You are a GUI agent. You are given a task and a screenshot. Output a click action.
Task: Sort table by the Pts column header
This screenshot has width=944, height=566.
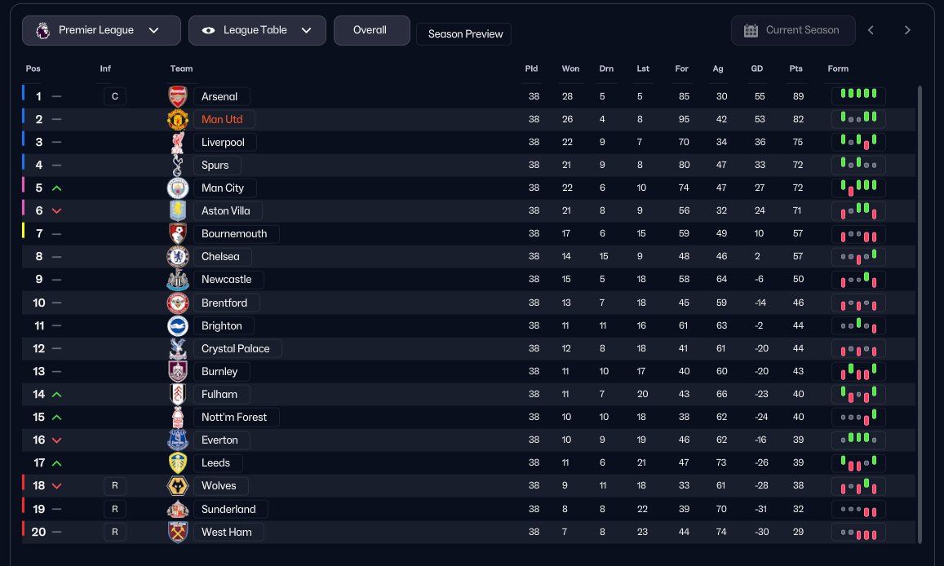796,69
